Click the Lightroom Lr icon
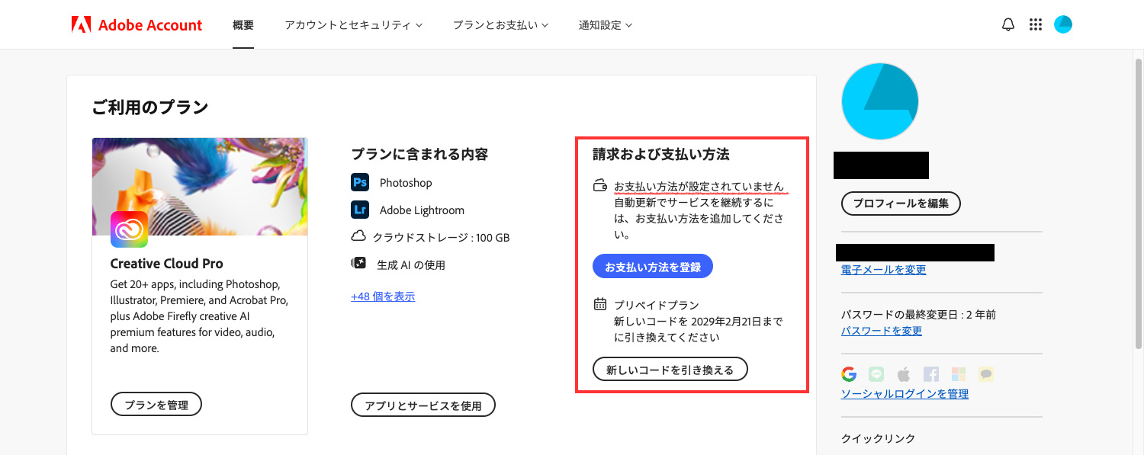The width and height of the screenshot is (1144, 455). click(360, 210)
